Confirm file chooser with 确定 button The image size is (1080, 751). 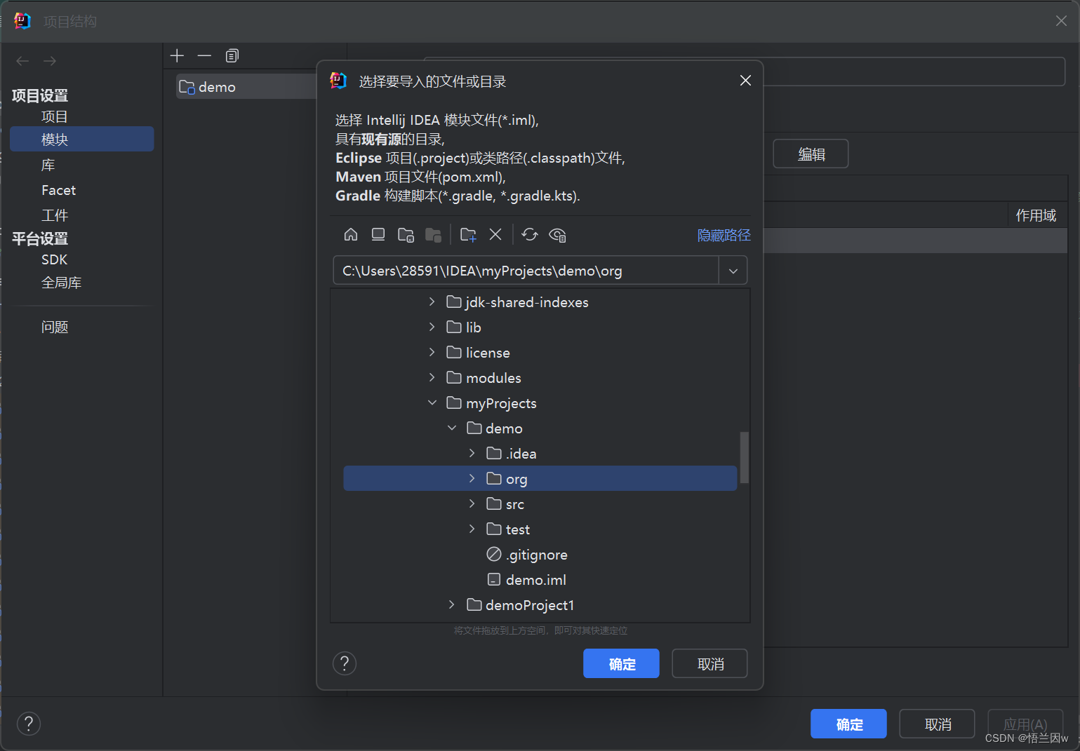coord(621,663)
